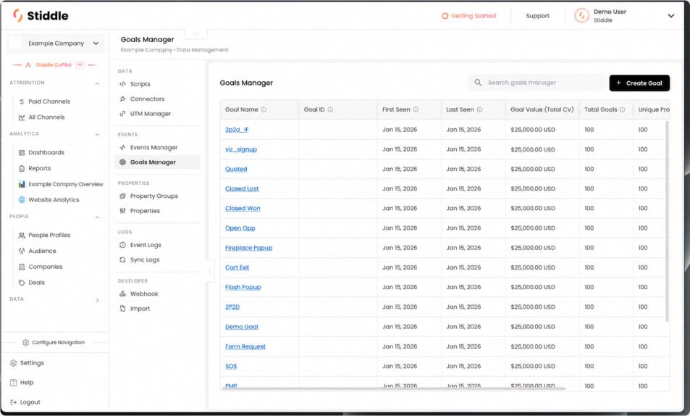
Task: Click the Demo User avatar icon
Action: (581, 16)
